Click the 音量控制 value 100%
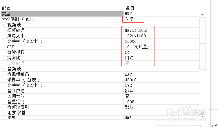This screenshot has width=218, height=127. tap(129, 102)
